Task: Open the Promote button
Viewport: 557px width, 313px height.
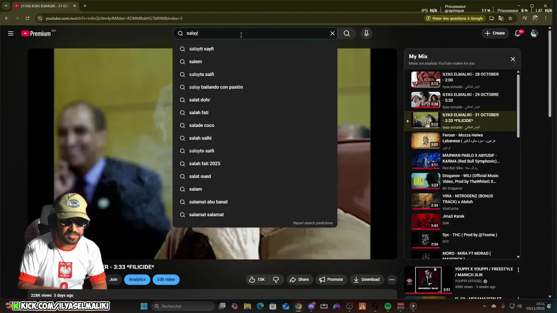Action: point(331,280)
